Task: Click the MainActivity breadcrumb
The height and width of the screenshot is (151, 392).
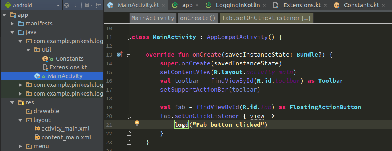Action: 153,18
